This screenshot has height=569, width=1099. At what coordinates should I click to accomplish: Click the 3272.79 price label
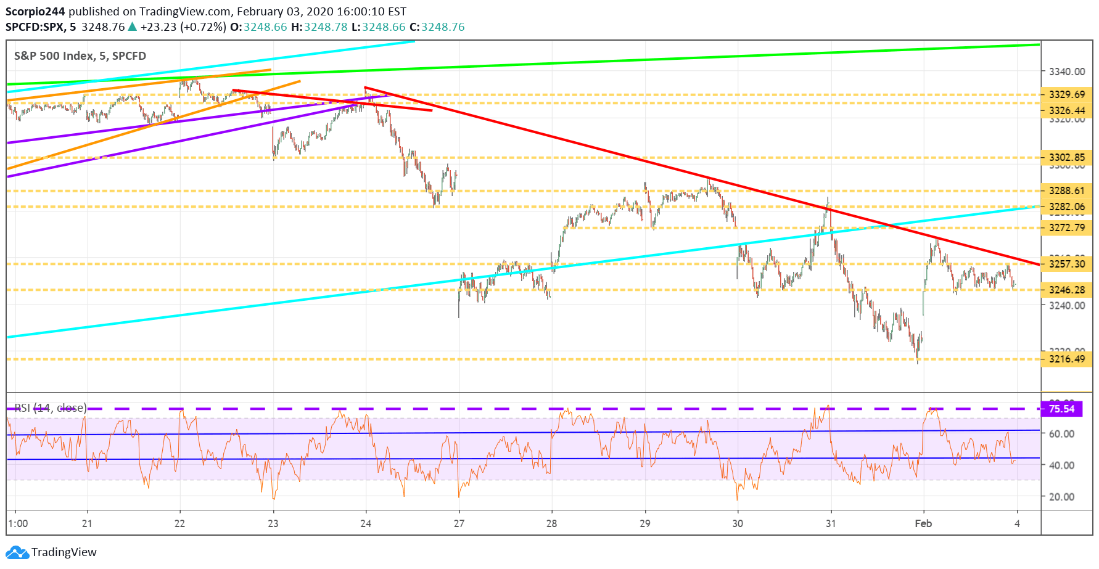click(x=1066, y=227)
